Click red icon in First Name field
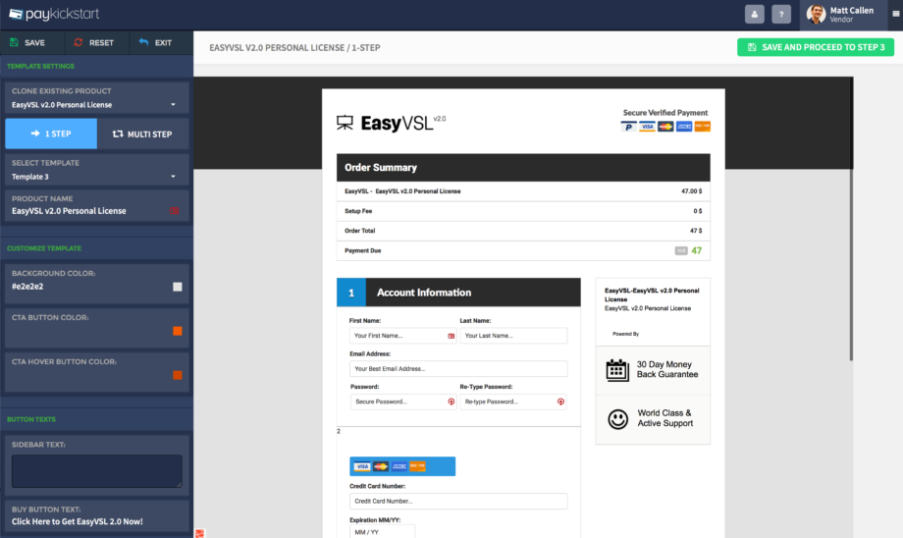The image size is (903, 538). point(451,336)
